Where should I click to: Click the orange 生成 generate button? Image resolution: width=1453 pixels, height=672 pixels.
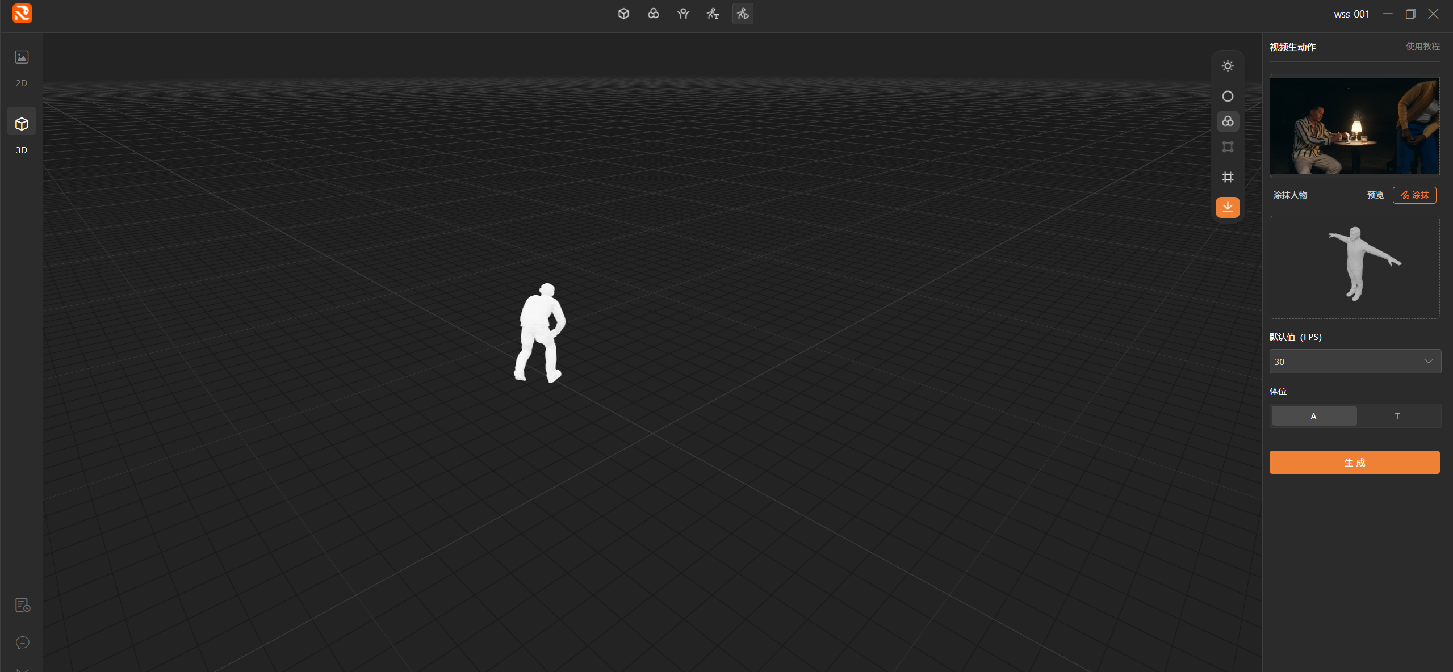[x=1354, y=463]
